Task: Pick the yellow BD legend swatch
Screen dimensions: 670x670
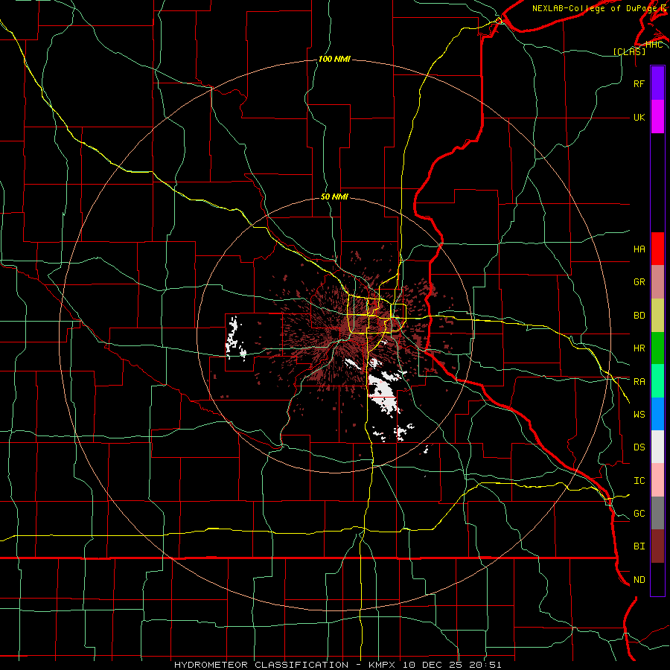Action: [x=657, y=316]
